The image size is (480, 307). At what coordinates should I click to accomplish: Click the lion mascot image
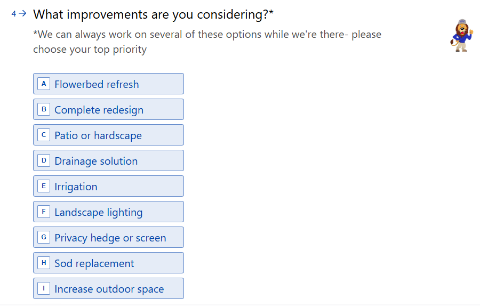(x=461, y=36)
